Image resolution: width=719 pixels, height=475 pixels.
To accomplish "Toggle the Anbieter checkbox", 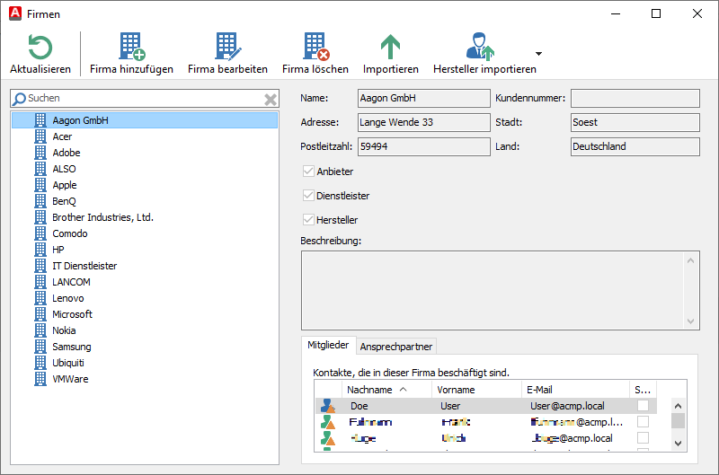I will pos(309,172).
